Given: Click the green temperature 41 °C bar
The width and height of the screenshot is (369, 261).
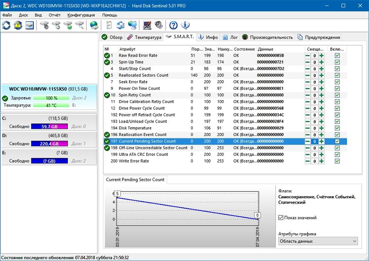Looking at the screenshot, I should (x=51, y=105).
